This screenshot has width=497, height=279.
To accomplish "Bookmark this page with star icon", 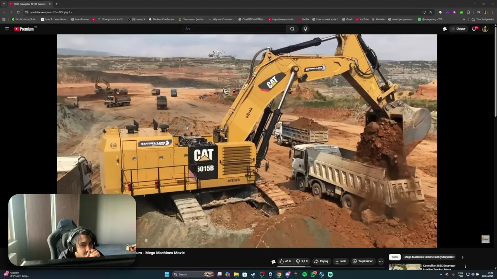I will [431, 12].
